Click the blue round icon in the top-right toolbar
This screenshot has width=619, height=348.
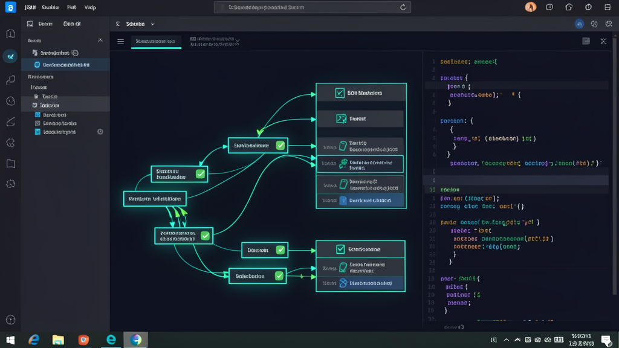click(x=579, y=24)
